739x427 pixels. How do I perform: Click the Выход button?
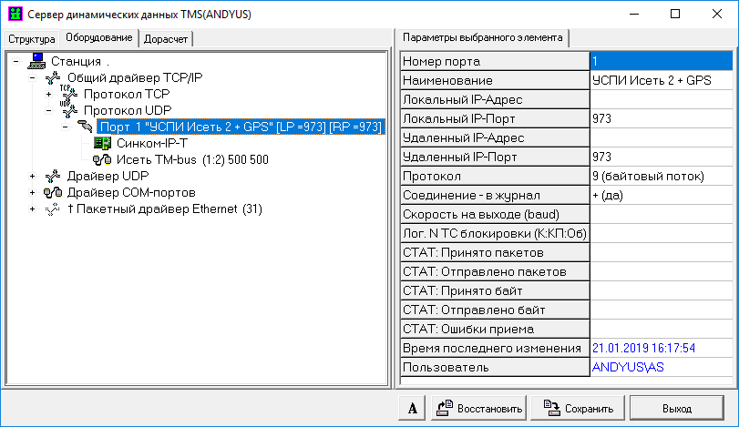click(x=677, y=408)
